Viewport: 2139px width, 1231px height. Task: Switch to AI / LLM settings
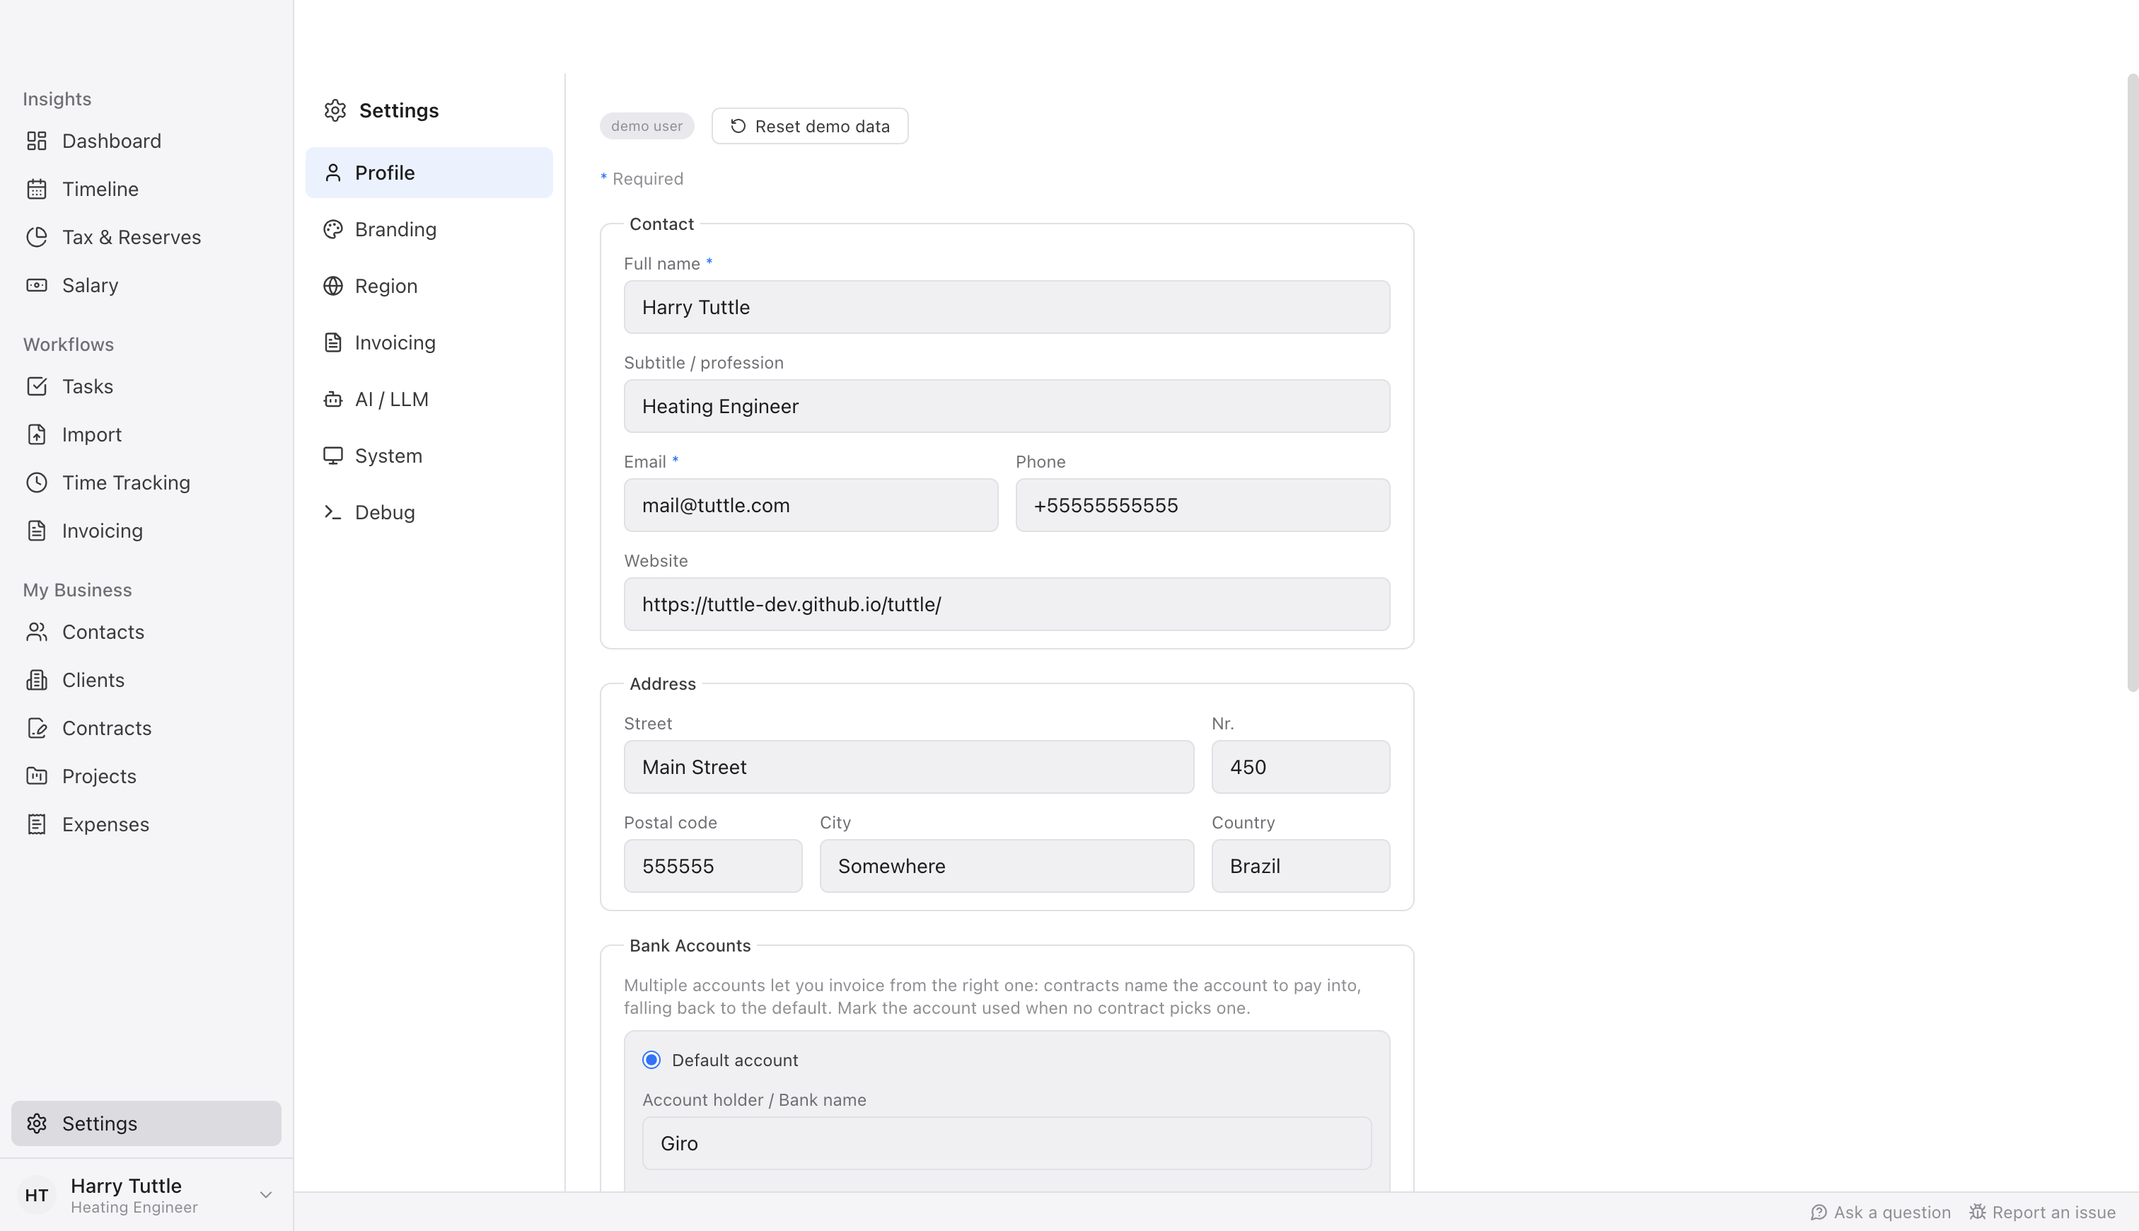pyautogui.click(x=429, y=399)
